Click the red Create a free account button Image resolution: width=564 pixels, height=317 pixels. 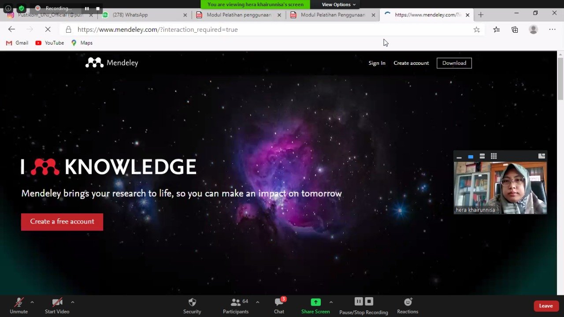(x=62, y=222)
